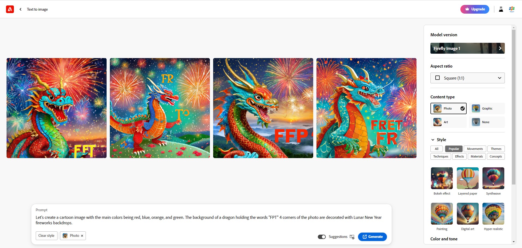Select the Graphic content type
This screenshot has height=248, width=522.
[487, 108]
